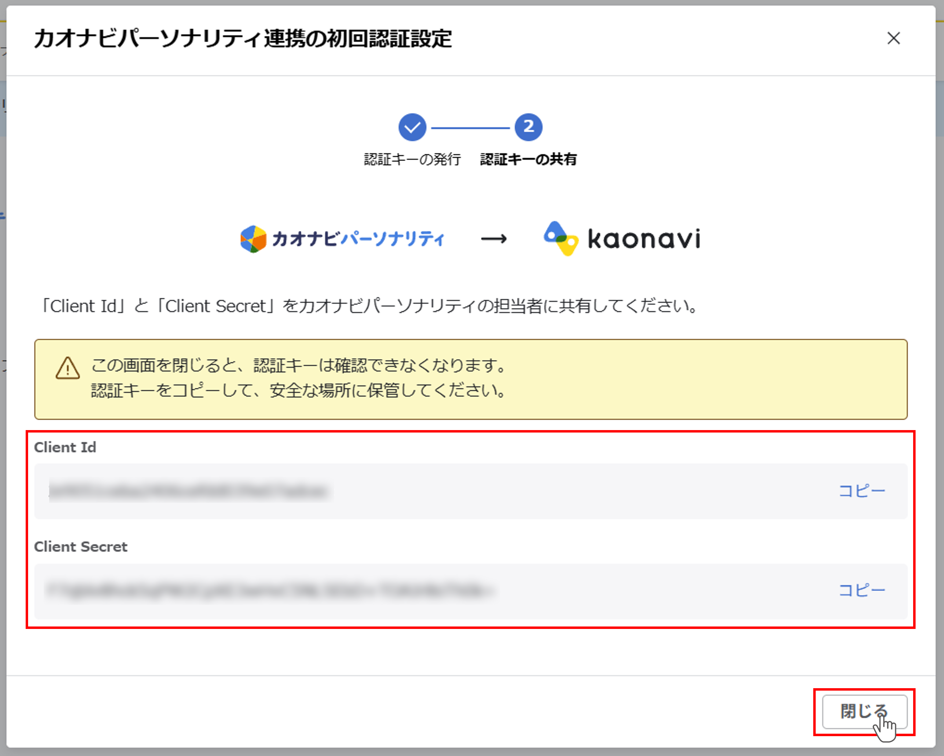Click the step 2 circle indicator

point(529,127)
